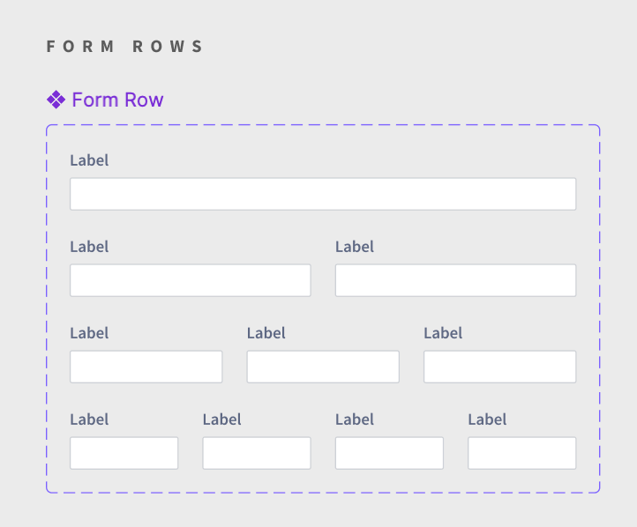
Task: Select the right Label in the two-column row
Action: tap(355, 247)
